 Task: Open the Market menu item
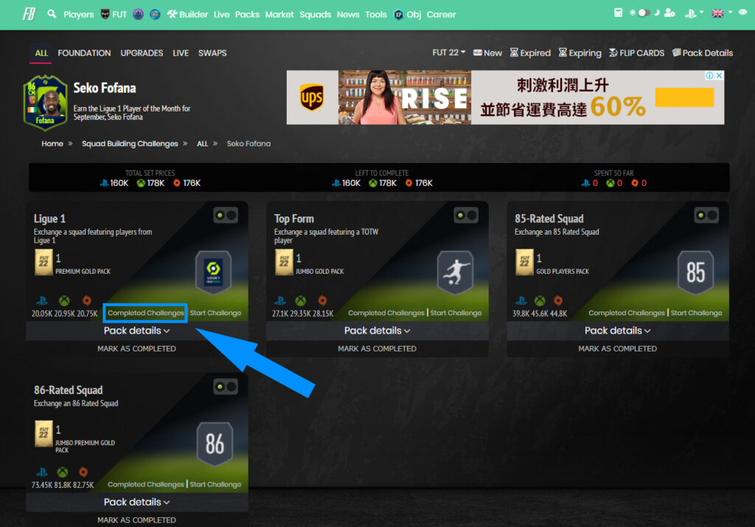click(x=279, y=15)
